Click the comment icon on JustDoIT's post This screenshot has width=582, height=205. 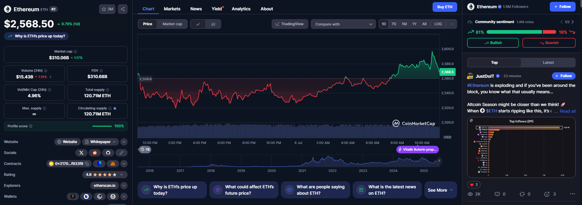[497, 194]
